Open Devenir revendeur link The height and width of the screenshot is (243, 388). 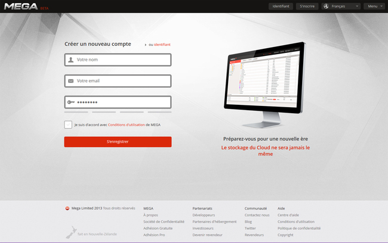click(x=207, y=235)
